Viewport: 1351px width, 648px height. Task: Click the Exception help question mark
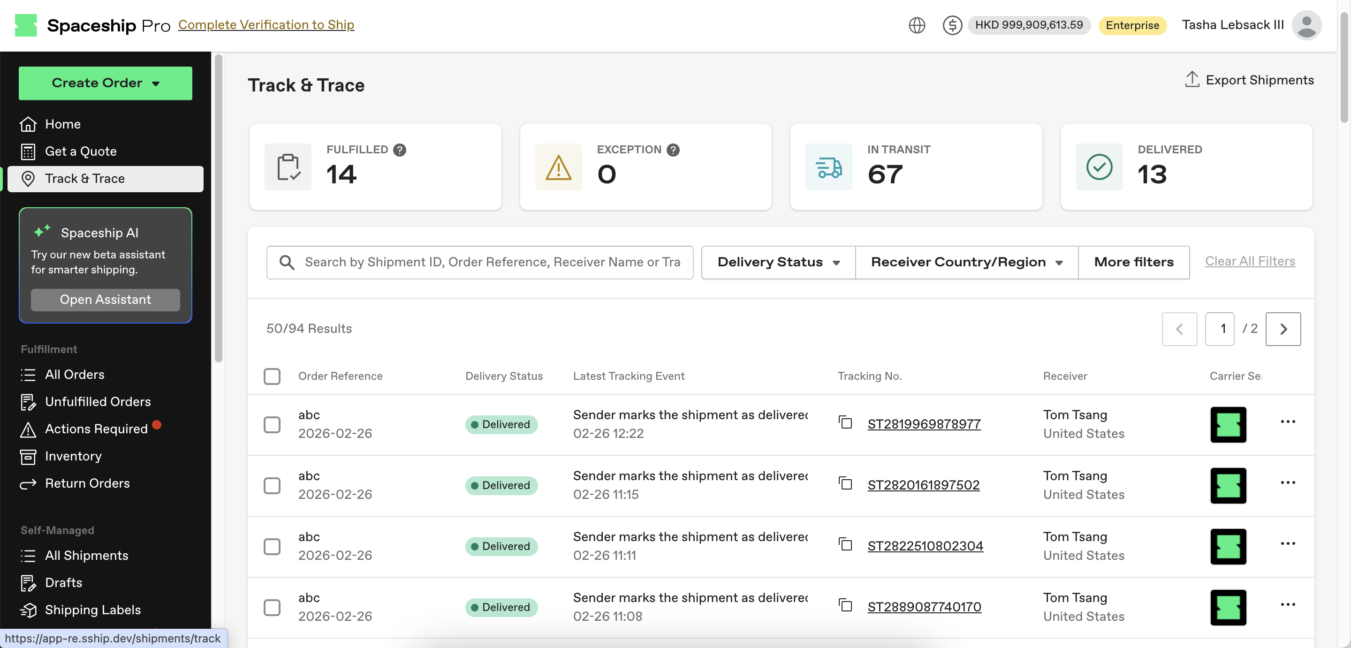(673, 150)
